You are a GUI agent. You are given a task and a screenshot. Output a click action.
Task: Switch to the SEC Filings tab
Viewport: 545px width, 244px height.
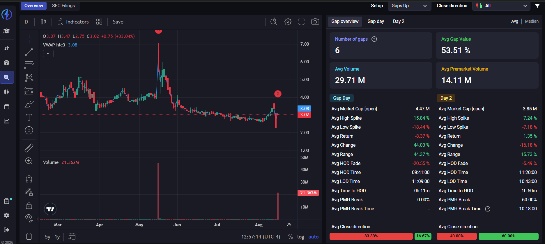point(63,6)
